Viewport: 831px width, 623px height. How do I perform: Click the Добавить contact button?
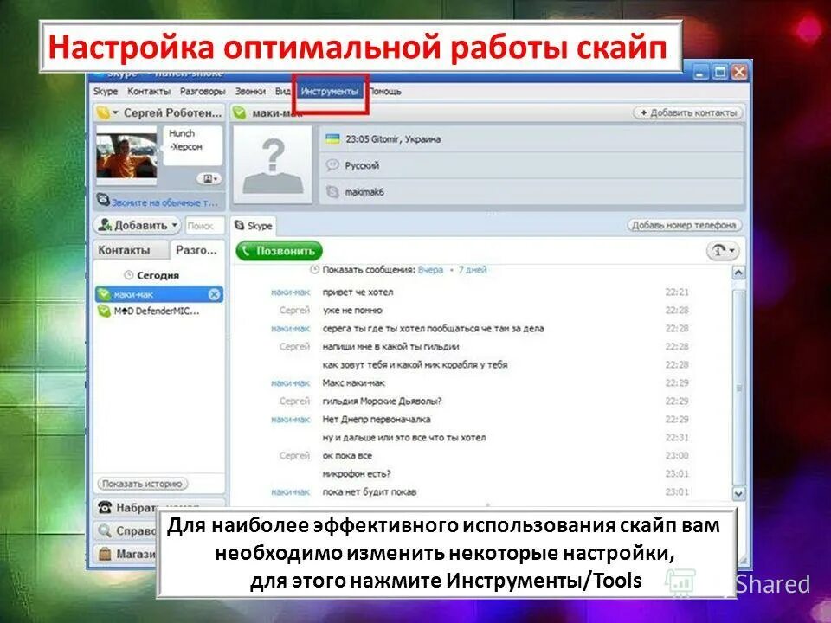point(138,225)
